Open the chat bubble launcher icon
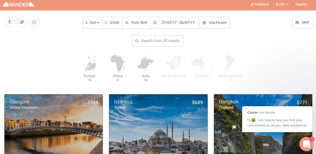The image size is (316, 154). point(306,144)
